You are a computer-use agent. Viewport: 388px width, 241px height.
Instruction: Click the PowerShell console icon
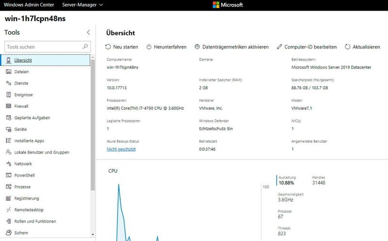[9, 175]
